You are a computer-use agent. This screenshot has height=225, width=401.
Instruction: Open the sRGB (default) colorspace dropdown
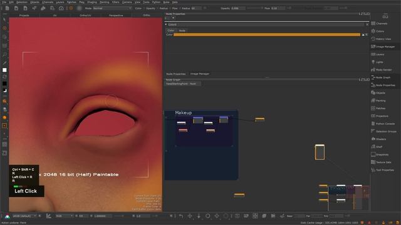[24, 216]
